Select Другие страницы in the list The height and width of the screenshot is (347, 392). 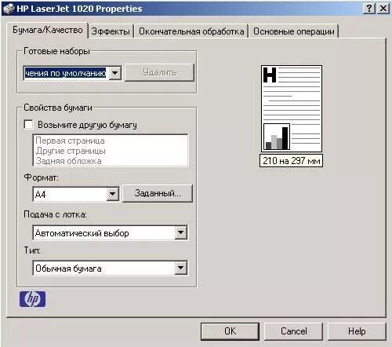71,151
